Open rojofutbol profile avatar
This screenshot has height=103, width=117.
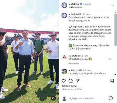point(64,57)
